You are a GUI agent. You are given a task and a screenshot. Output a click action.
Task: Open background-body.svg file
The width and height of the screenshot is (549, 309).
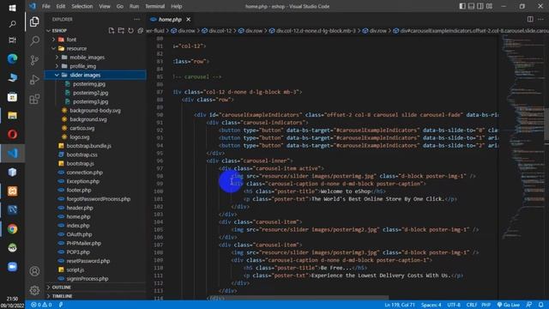click(x=95, y=111)
